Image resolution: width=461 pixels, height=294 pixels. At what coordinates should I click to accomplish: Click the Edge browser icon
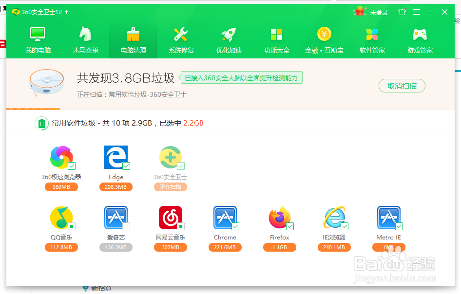[116, 157]
